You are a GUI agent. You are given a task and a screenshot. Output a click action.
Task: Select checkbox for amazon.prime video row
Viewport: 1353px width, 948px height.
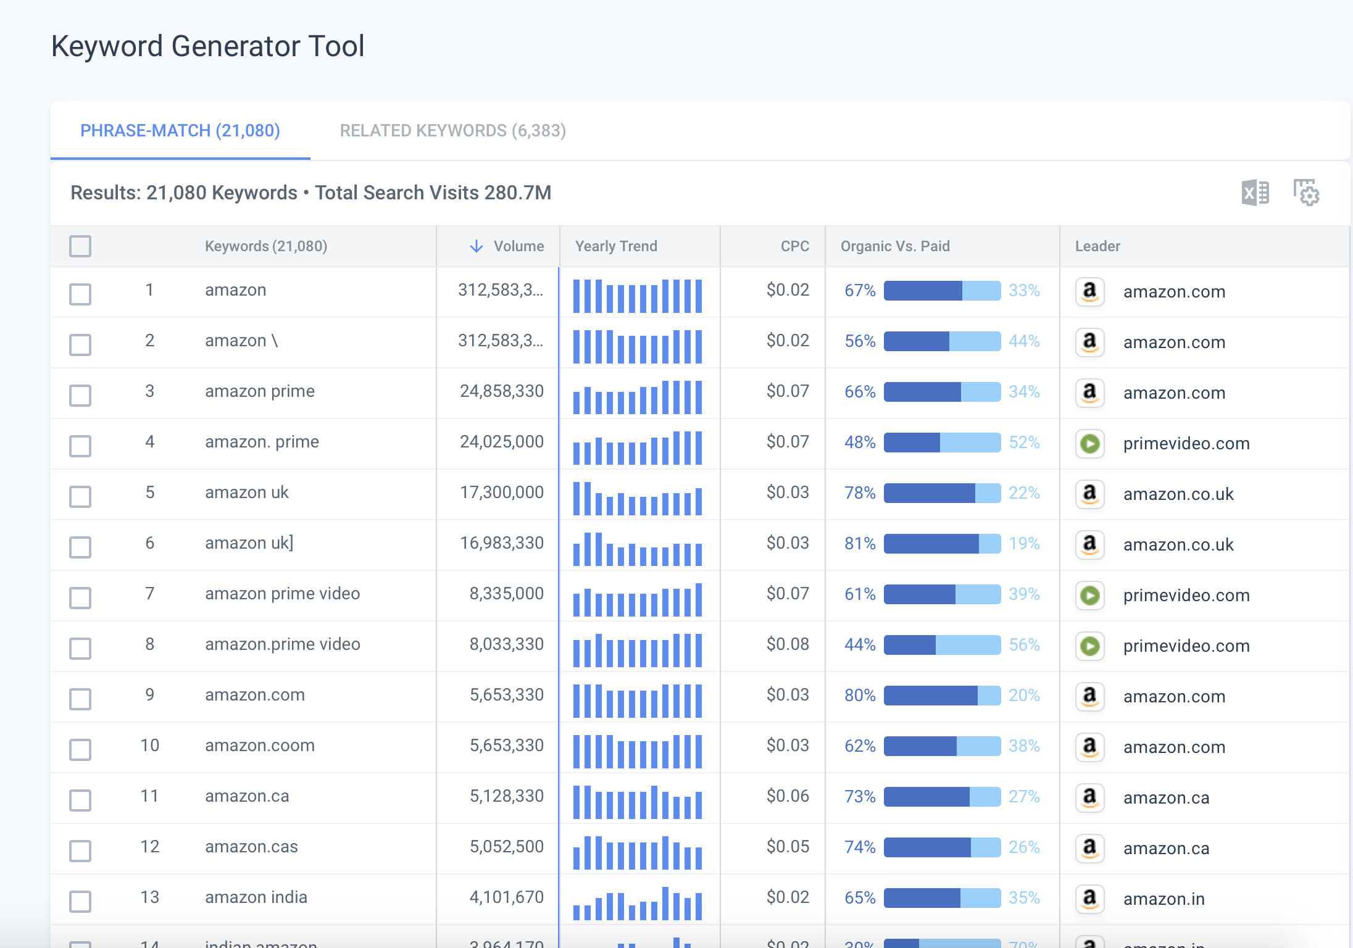click(x=80, y=648)
